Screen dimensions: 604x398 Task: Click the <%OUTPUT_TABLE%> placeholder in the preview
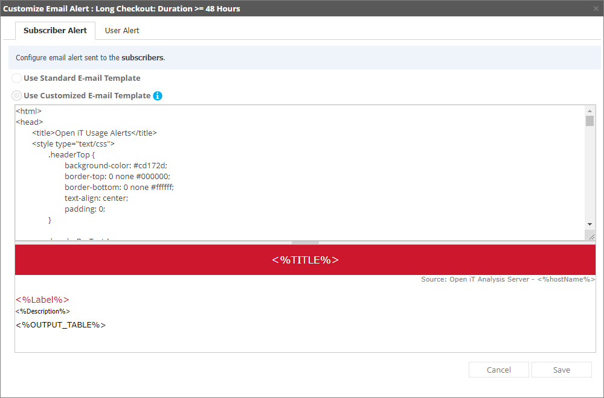pos(60,324)
